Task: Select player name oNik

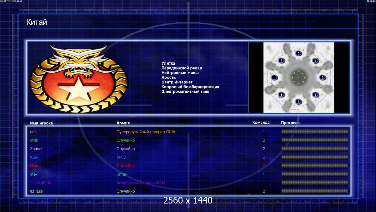Action: (34, 140)
